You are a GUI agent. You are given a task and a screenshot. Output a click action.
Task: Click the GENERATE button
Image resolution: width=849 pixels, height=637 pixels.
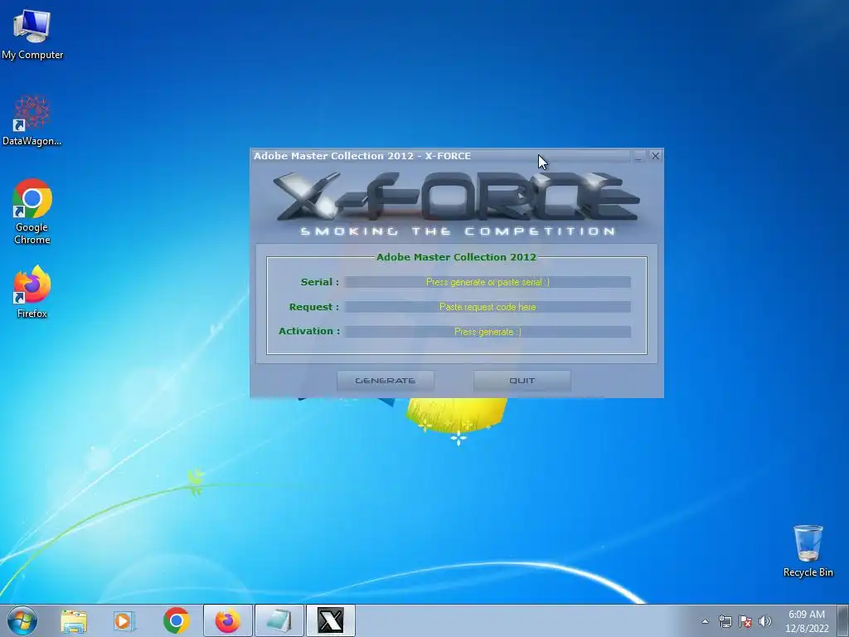pos(386,381)
